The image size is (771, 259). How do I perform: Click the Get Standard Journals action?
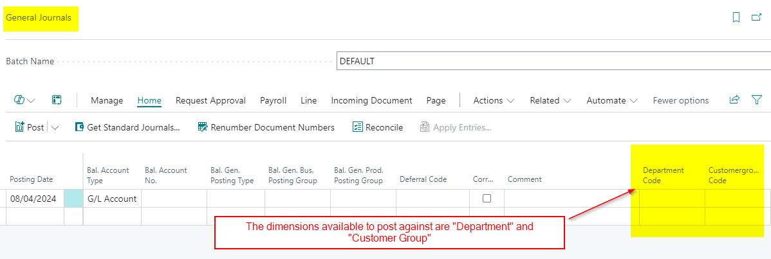click(x=127, y=127)
